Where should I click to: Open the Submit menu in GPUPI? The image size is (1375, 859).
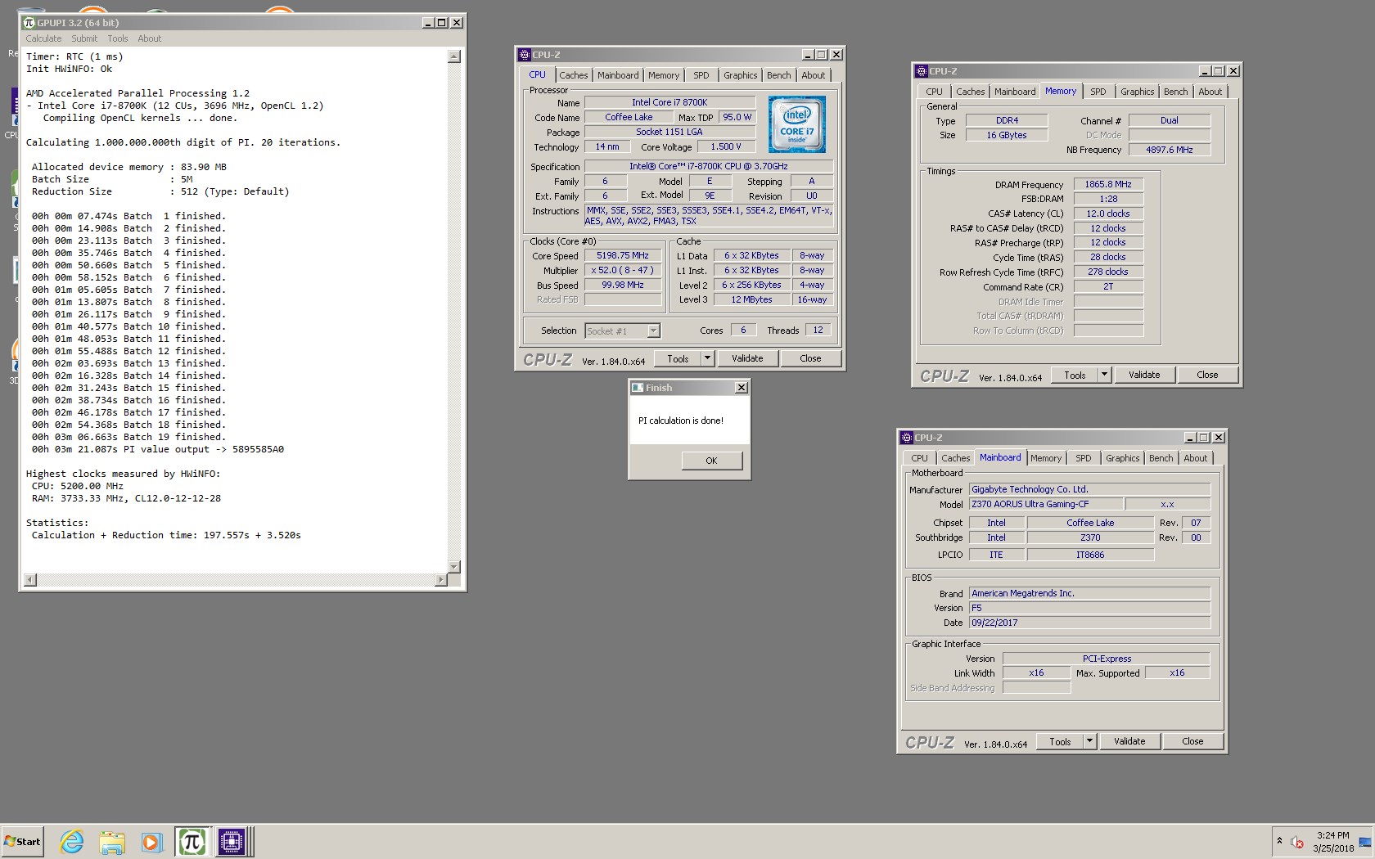click(84, 38)
